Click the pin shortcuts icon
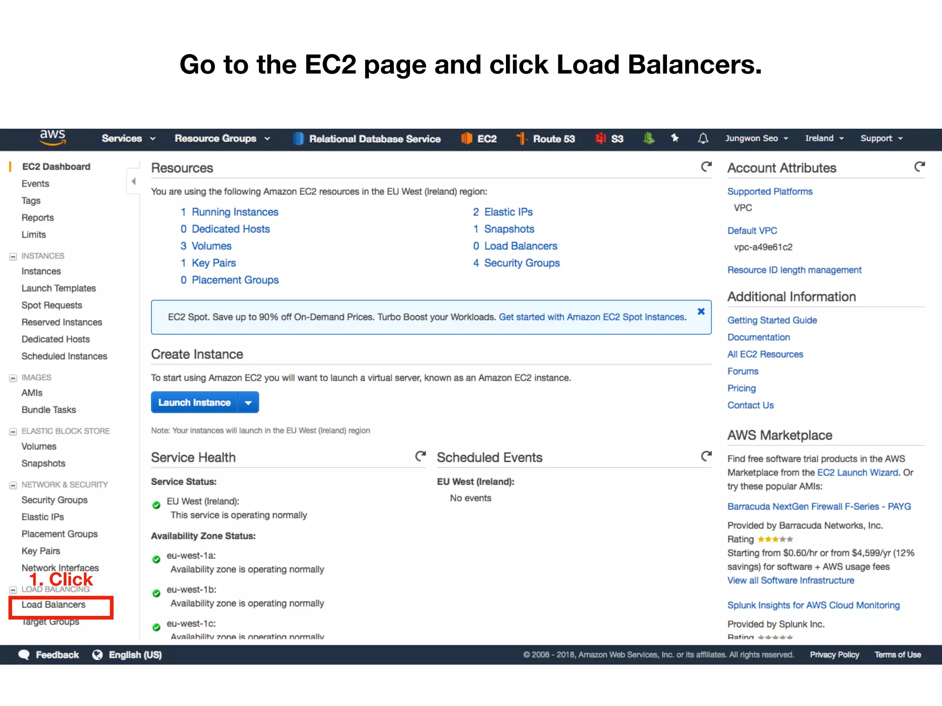 [x=675, y=138]
